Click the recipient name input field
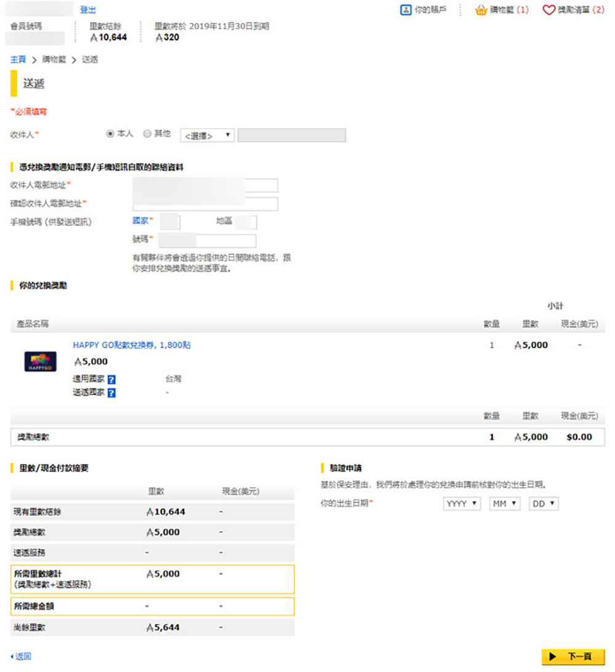Viewport: 615px width, 672px height. pyautogui.click(x=292, y=135)
